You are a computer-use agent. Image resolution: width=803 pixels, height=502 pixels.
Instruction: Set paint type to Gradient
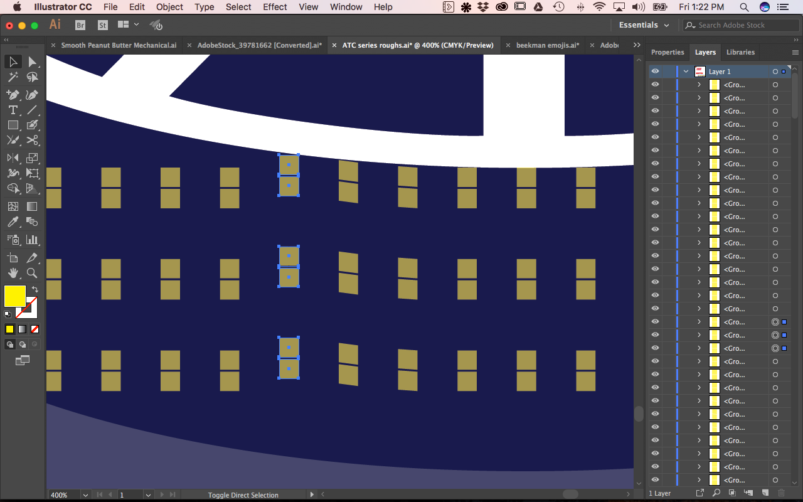tap(22, 329)
